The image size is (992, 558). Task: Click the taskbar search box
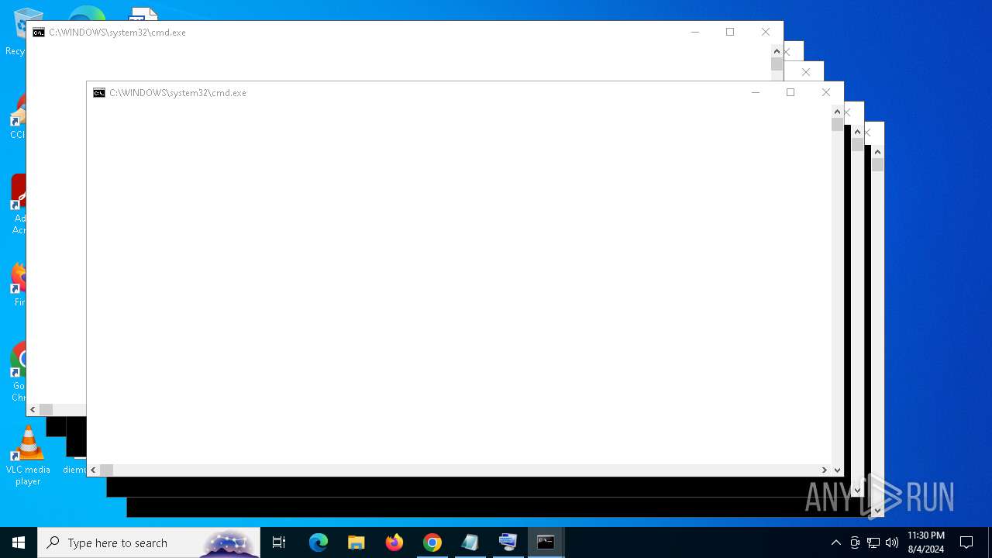[149, 542]
